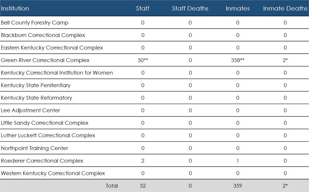Select Green River inmate deaths 2*
The image size is (309, 192).
(x=285, y=60)
